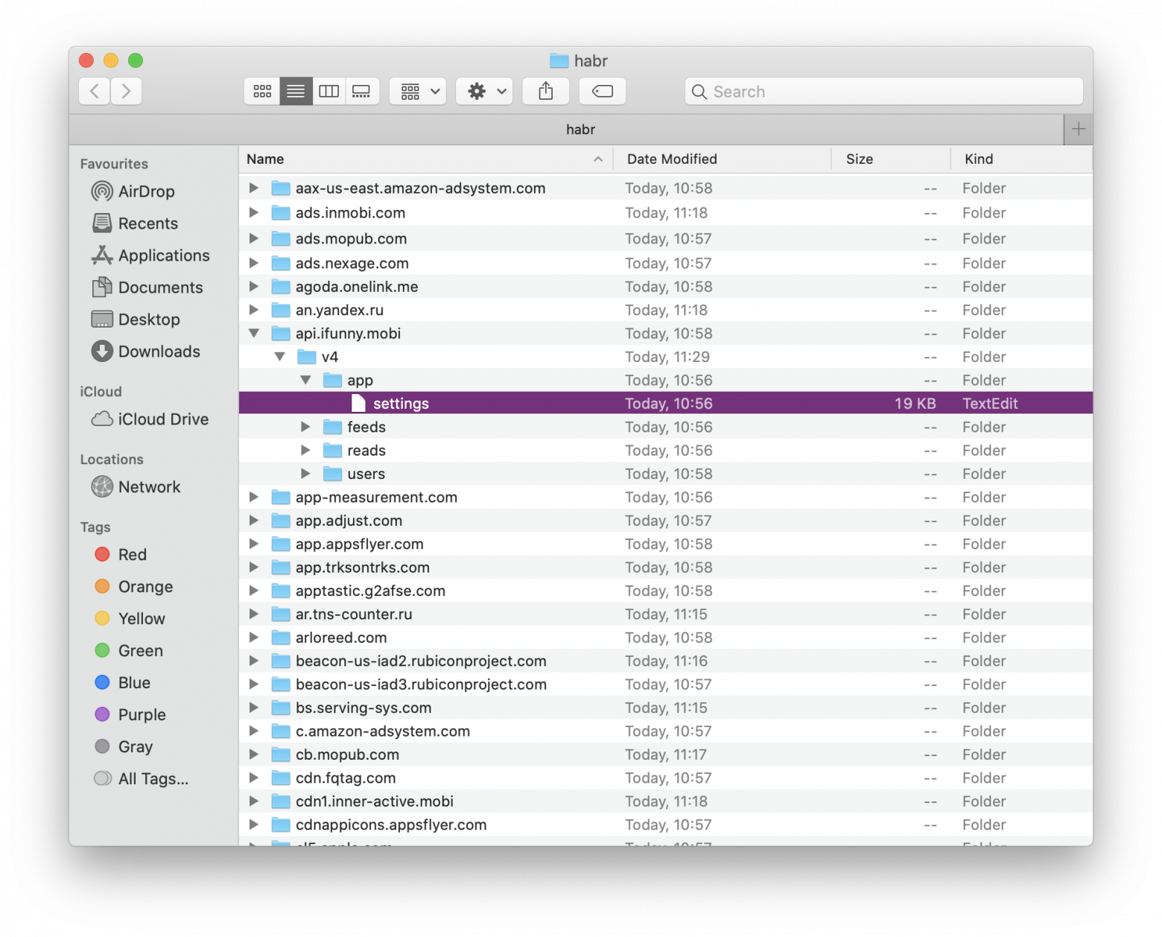Viewport: 1162px width, 937px height.
Task: Open the Action gear dropdown menu
Action: (485, 91)
